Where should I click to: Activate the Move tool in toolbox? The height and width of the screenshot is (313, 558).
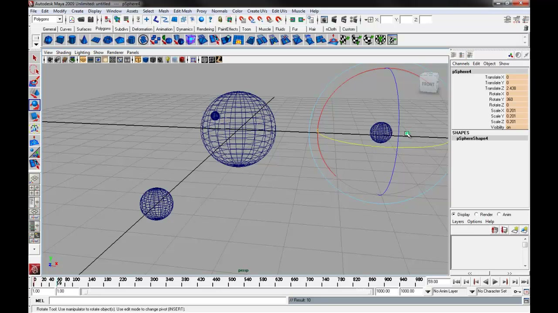[34, 93]
